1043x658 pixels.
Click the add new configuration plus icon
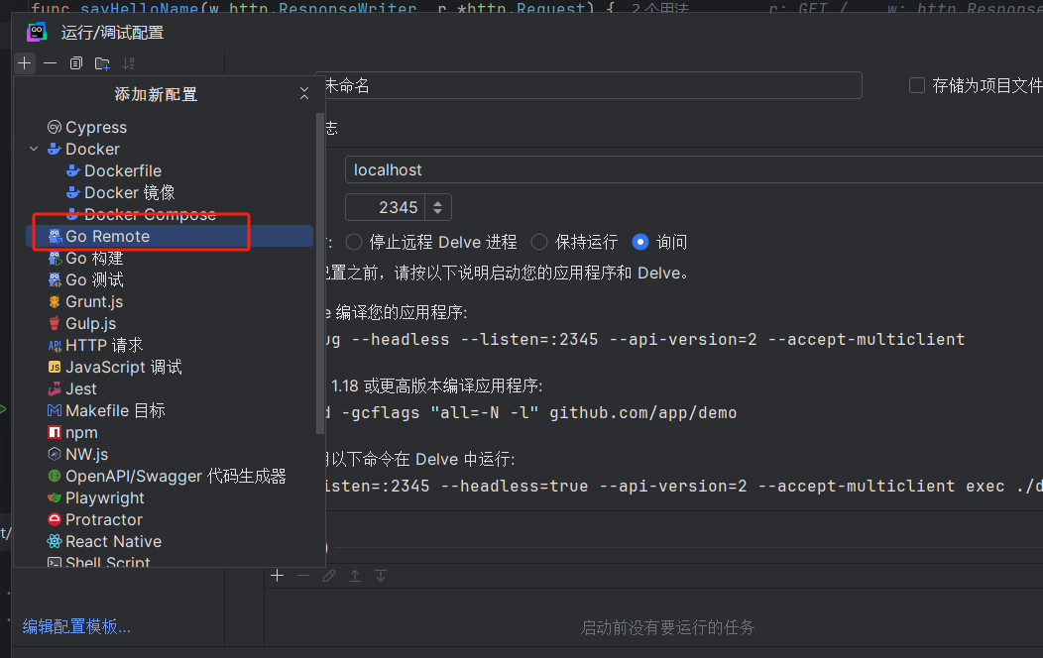click(x=25, y=63)
